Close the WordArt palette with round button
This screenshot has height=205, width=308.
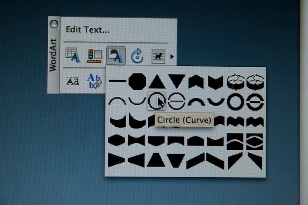tap(54, 24)
